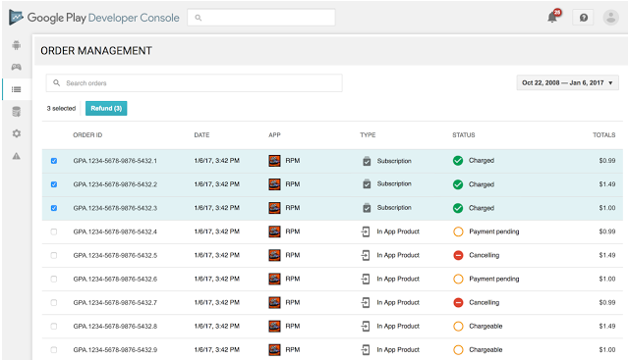
Task: Click Payment pending status icon for order 5432.4
Action: pos(458,231)
